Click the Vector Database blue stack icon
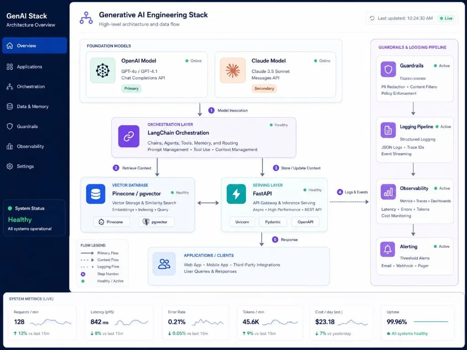 pyautogui.click(x=96, y=194)
